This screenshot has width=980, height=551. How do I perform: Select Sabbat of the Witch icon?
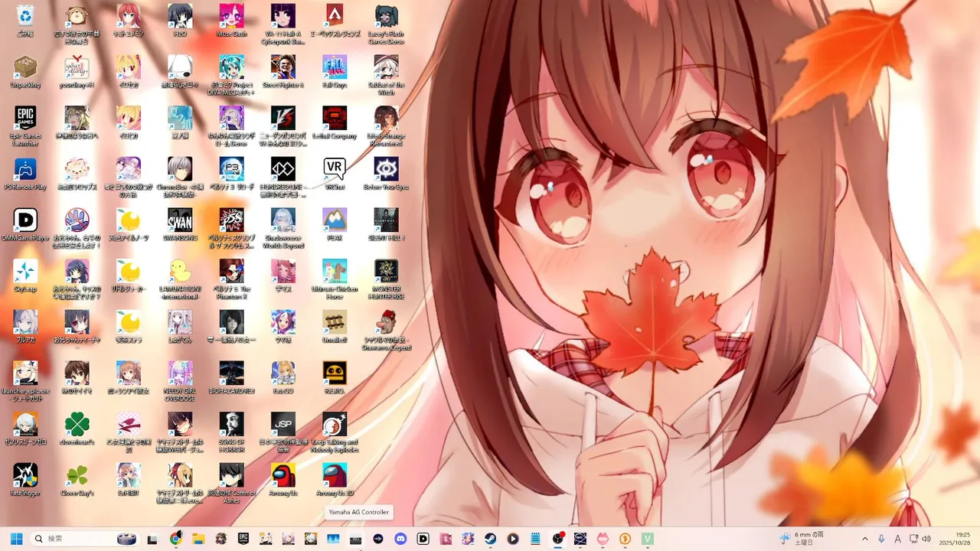(x=386, y=67)
